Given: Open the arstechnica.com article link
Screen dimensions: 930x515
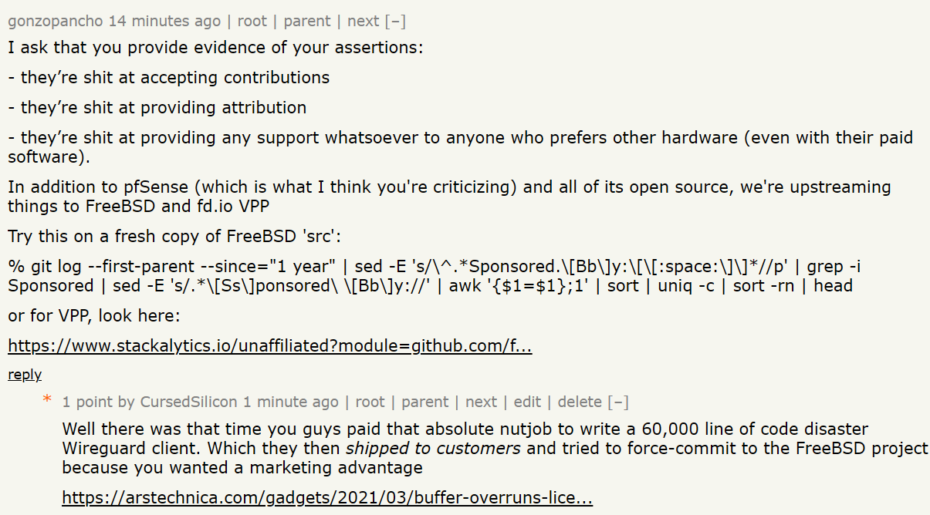Looking at the screenshot, I should pyautogui.click(x=327, y=498).
